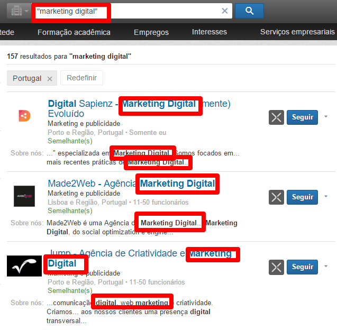Click Semelhante(s) under Made2Web

click(x=70, y=211)
